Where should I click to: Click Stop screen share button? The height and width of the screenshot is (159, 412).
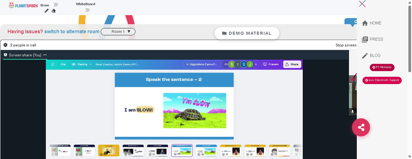[x=346, y=45]
